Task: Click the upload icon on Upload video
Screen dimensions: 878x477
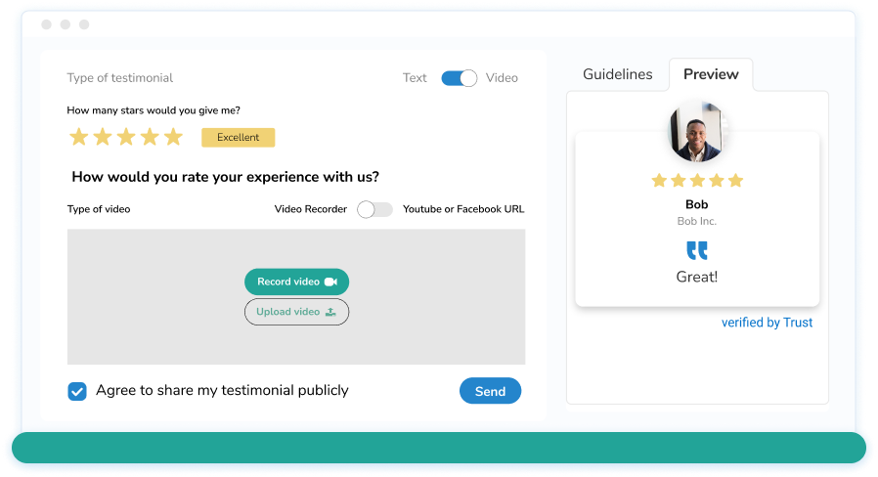Action: 330,312
